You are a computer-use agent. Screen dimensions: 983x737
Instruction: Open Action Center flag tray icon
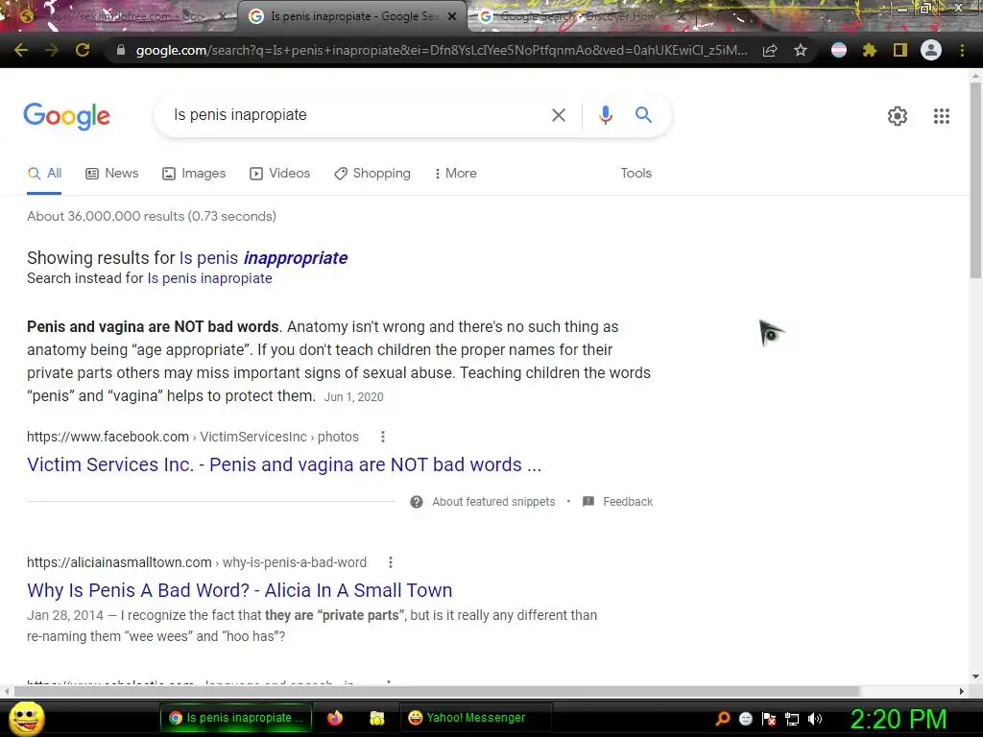point(769,719)
